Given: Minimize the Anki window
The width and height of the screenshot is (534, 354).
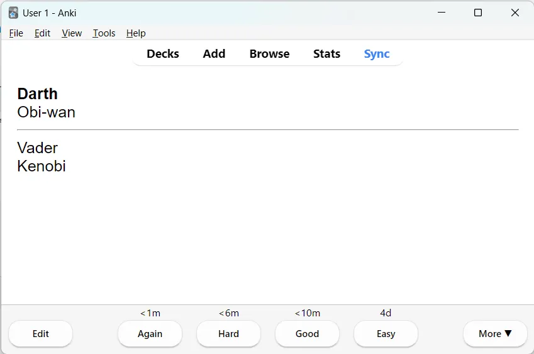Looking at the screenshot, I should [442, 13].
